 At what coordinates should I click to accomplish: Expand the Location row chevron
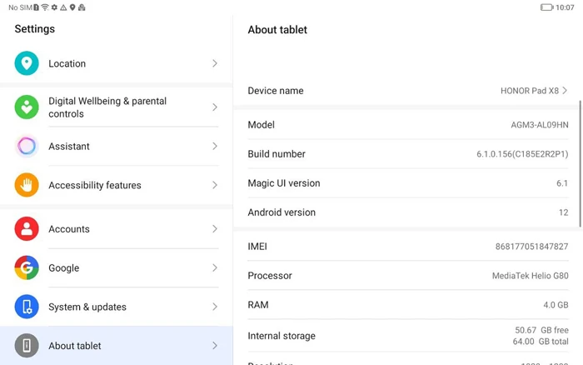click(215, 63)
